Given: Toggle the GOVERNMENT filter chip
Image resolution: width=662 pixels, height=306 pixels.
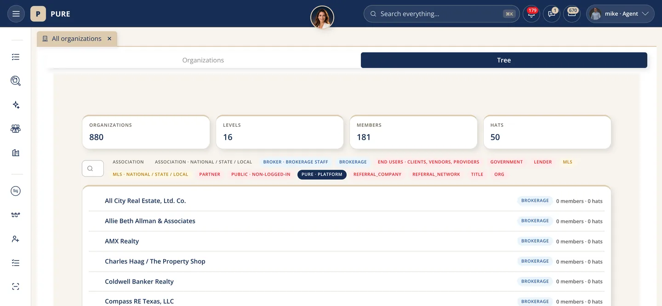Looking at the screenshot, I should click(507, 162).
